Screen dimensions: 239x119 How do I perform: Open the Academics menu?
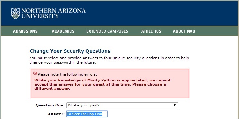[x=63, y=31]
